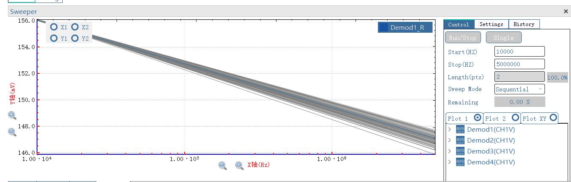This screenshot has width=571, height=182.
Task: Enable the Y2 cursor radio button
Action: tap(75, 39)
